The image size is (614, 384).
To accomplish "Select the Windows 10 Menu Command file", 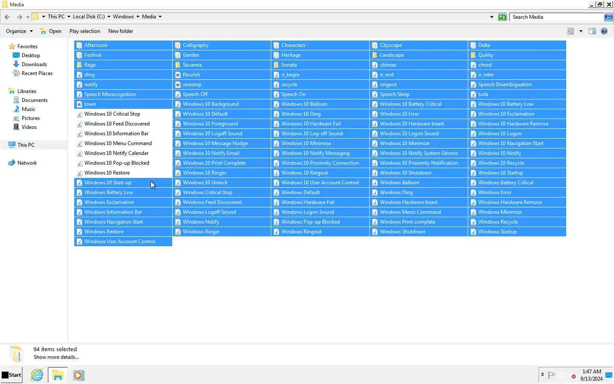I will click(x=123, y=143).
